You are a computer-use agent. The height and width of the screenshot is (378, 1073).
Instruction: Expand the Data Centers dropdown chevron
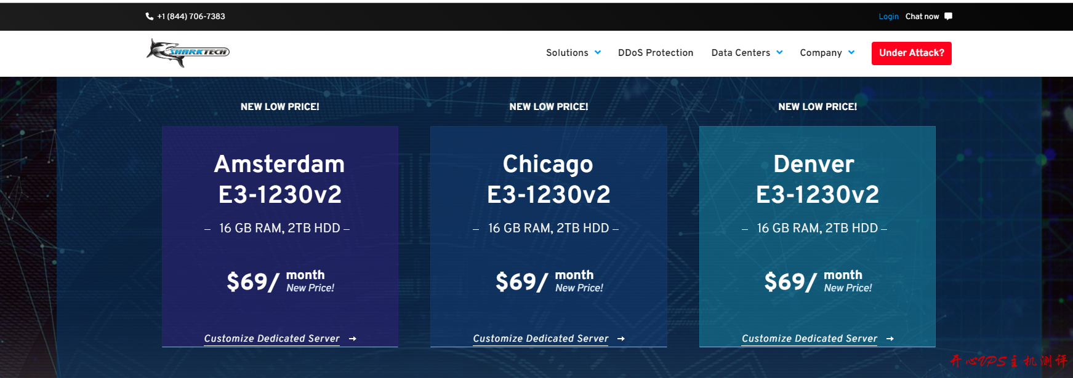(780, 53)
